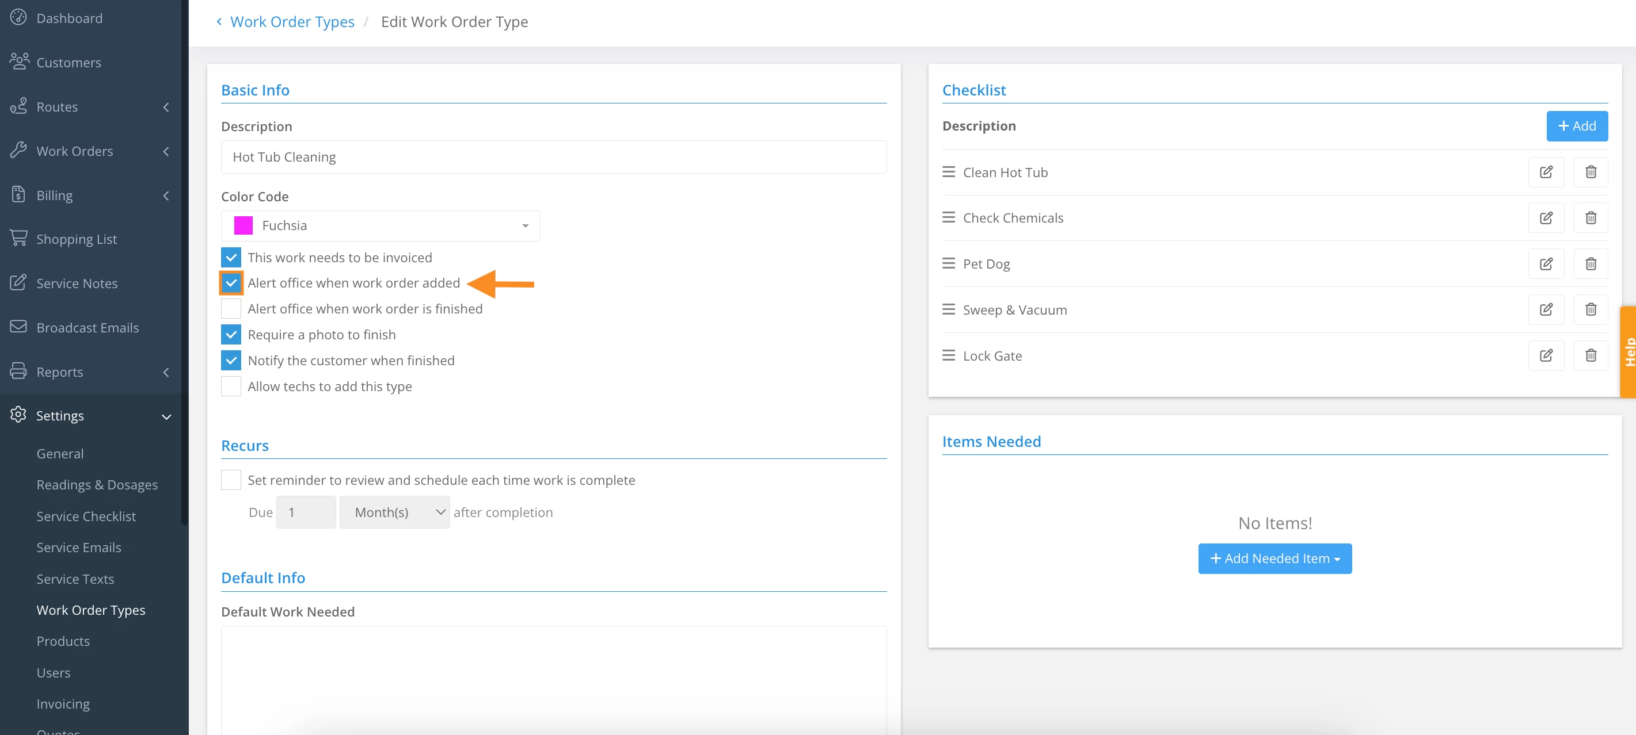
Task: Click the Hot Tub Cleaning description field
Action: tap(553, 157)
